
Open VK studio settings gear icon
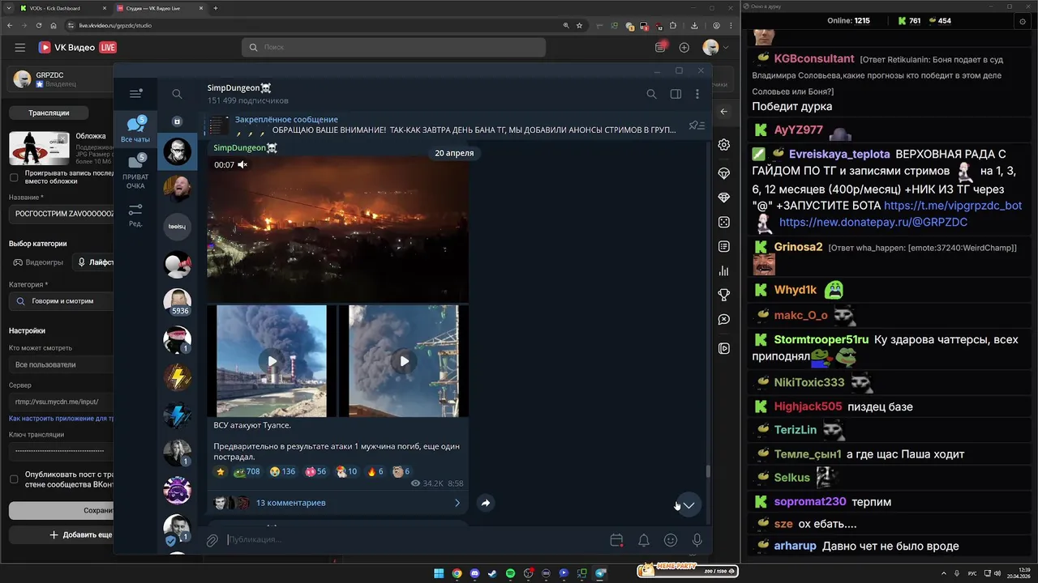point(724,145)
